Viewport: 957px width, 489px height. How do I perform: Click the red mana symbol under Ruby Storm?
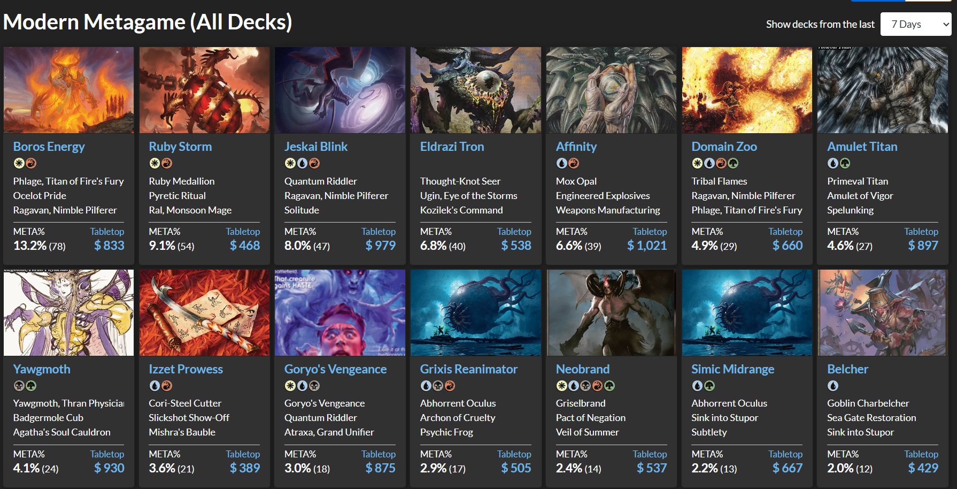coord(167,163)
